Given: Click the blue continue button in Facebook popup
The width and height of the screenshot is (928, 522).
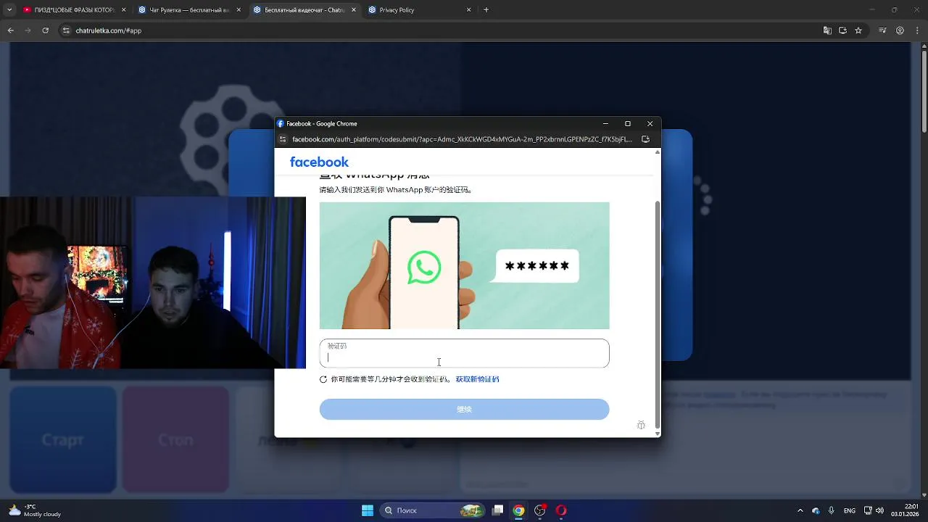Looking at the screenshot, I should (464, 409).
